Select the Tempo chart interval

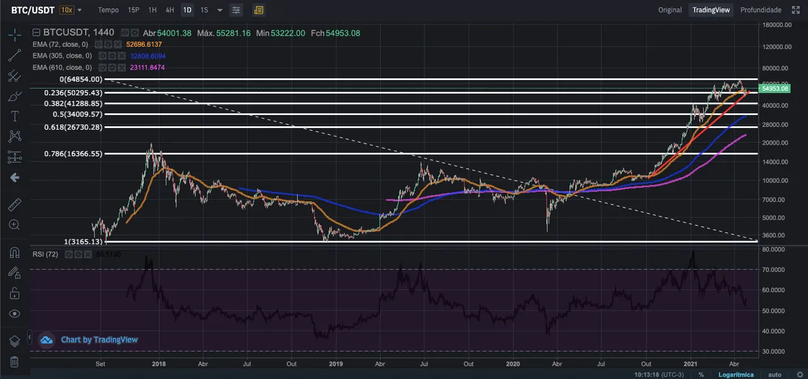click(x=108, y=10)
